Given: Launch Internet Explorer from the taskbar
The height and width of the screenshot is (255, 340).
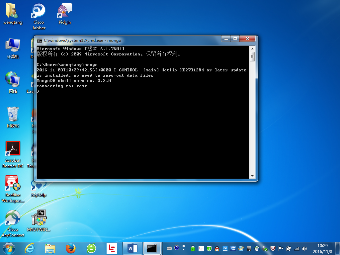Looking at the screenshot, I should pyautogui.click(x=30, y=248).
